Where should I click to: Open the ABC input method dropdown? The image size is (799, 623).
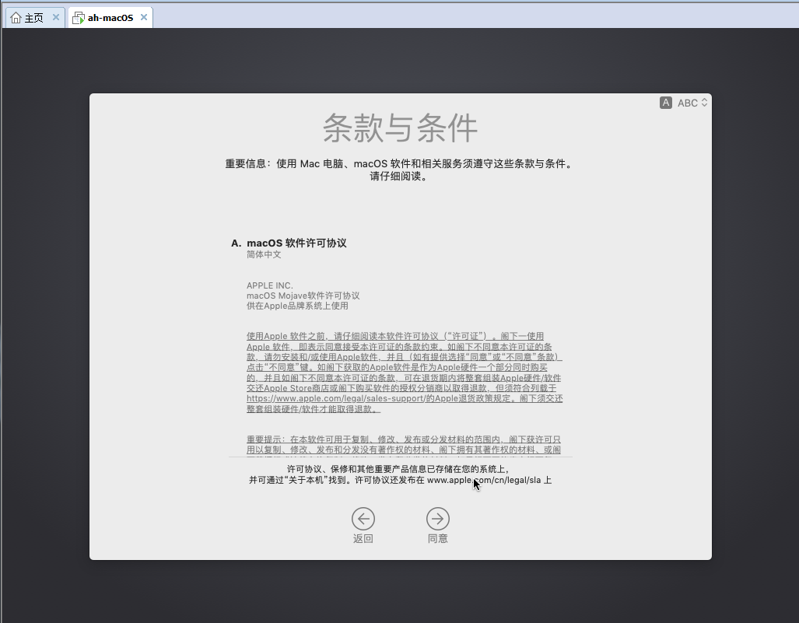(688, 103)
